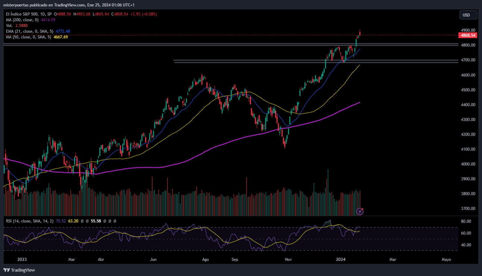Viewport: 482px width, 276px height.
Task: Click the MA (200, close, 0) indicator legend
Action: click(x=22, y=20)
